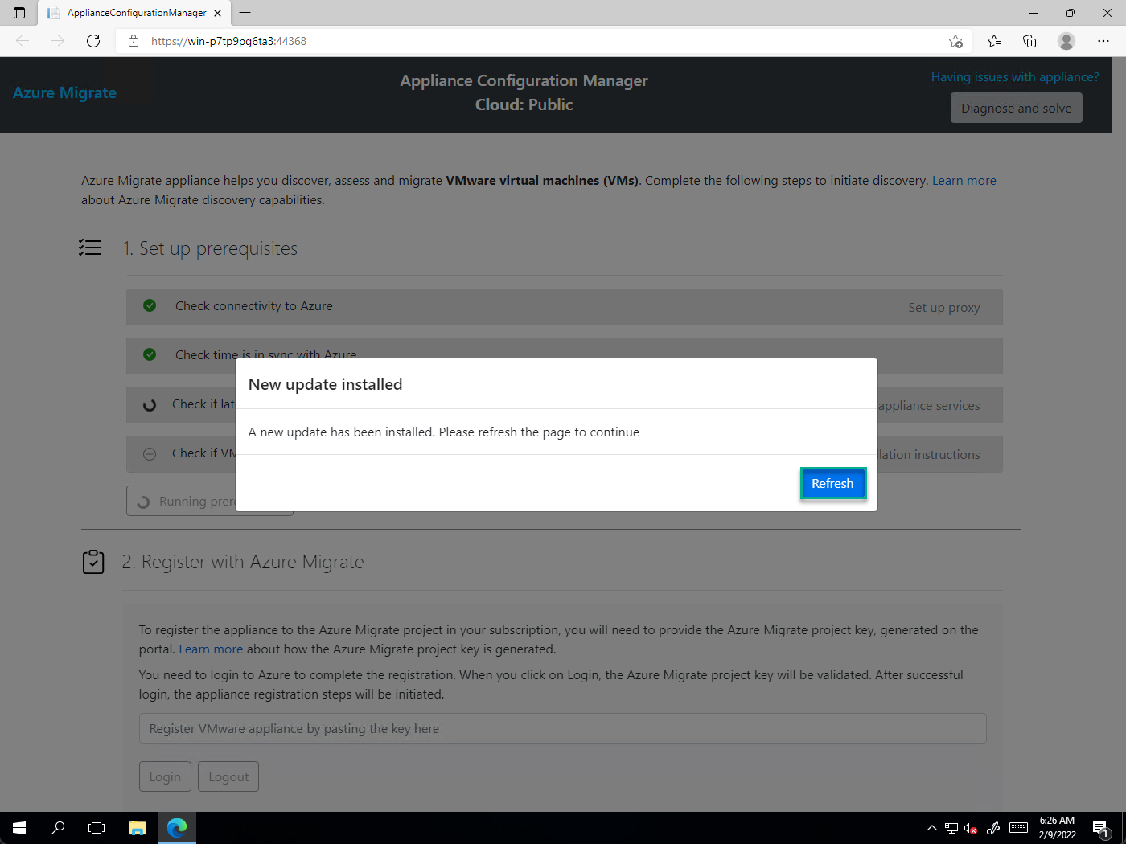Click the Set up proxy link
Viewport: 1126px width, 844px height.
944,307
